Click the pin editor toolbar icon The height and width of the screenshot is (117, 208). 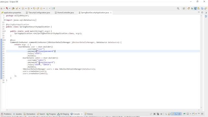tap(53, 8)
